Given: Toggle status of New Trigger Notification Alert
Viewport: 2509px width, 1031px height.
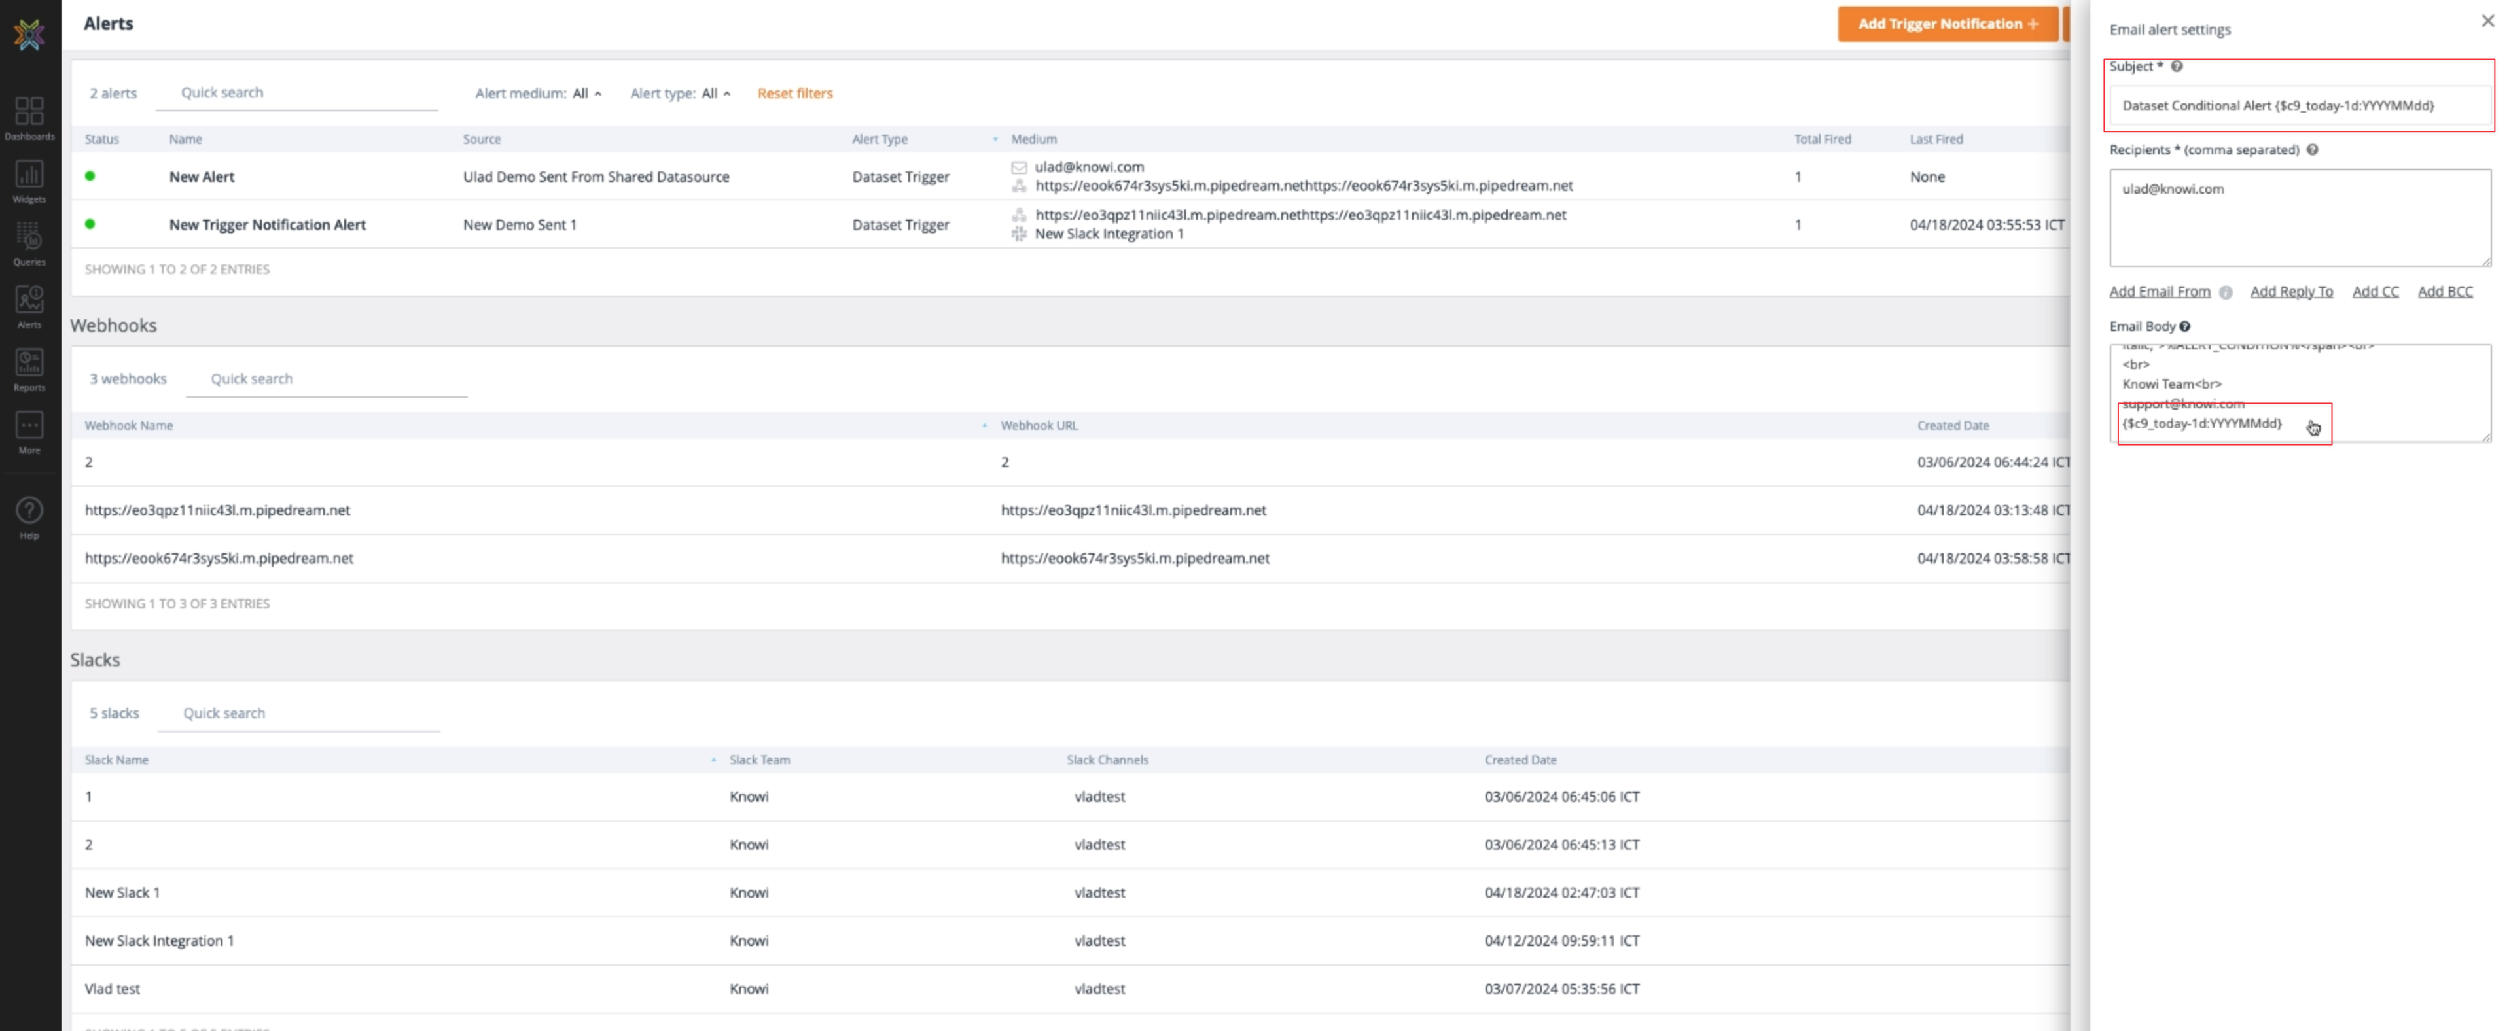Looking at the screenshot, I should point(90,224).
